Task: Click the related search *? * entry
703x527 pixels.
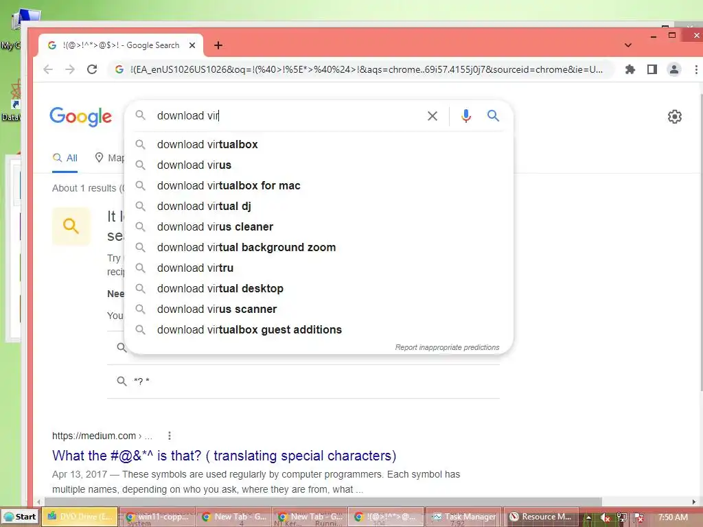Action: point(303,382)
